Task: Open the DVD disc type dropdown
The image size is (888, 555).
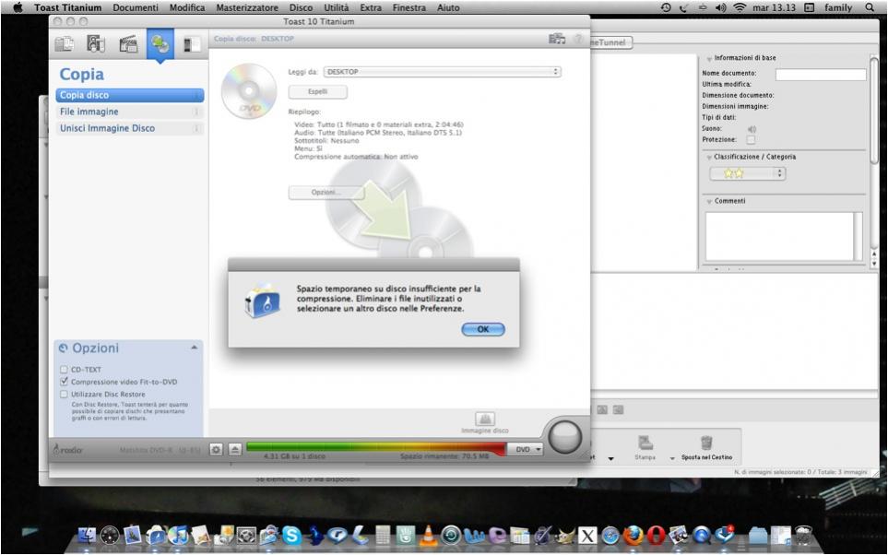Action: [x=526, y=449]
